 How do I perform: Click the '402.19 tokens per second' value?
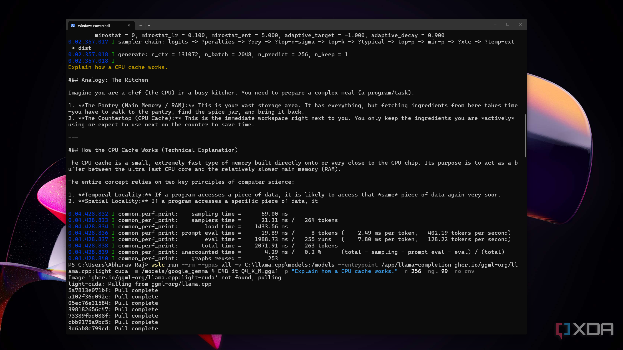coord(468,233)
